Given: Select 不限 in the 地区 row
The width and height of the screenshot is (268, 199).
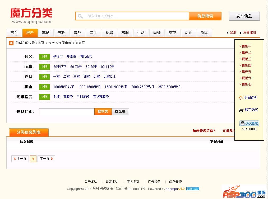Looking at the screenshot, I should 44,56.
